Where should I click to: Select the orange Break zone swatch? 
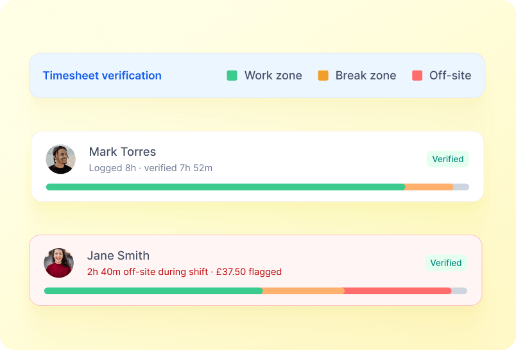323,75
